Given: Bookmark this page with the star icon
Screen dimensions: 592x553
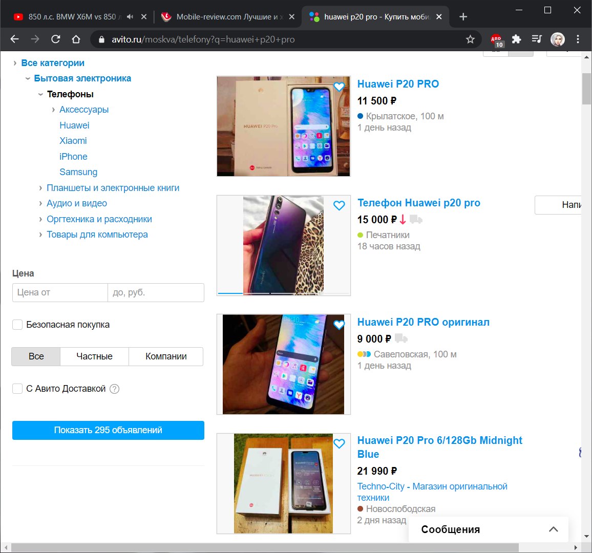Looking at the screenshot, I should pyautogui.click(x=470, y=39).
